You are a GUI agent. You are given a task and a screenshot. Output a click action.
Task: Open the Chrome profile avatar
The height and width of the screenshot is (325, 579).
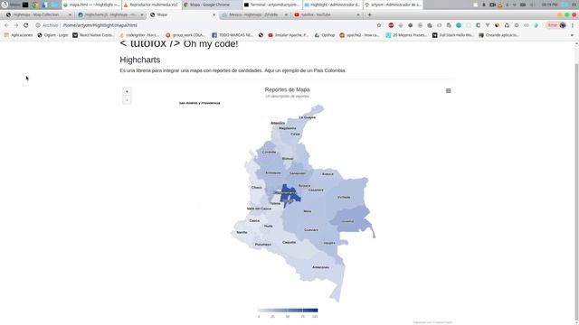coord(563,25)
